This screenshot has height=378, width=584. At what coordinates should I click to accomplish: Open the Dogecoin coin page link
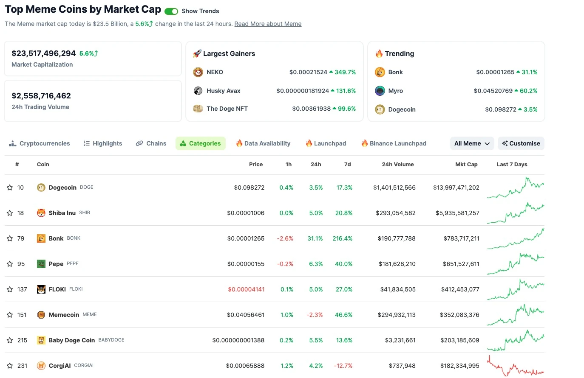tap(62, 188)
